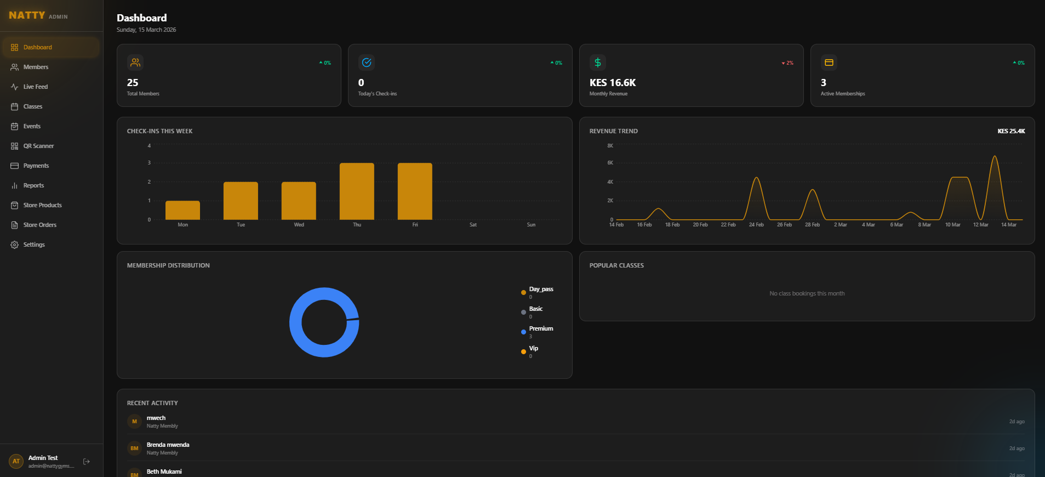Click the Thursday bar in check-ins chart

pyautogui.click(x=357, y=191)
